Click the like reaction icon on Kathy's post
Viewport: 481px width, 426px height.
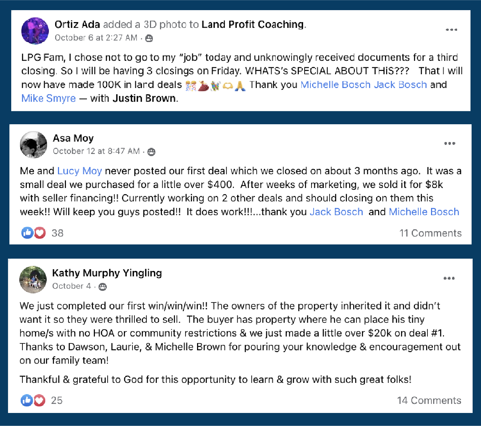(x=26, y=400)
